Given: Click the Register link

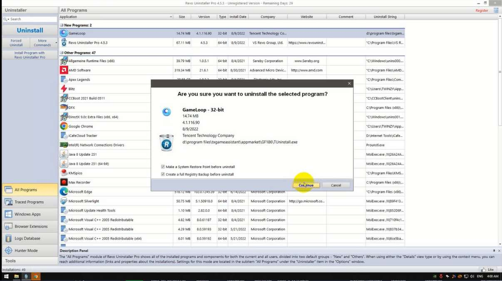Looking at the screenshot, I should (482, 10).
